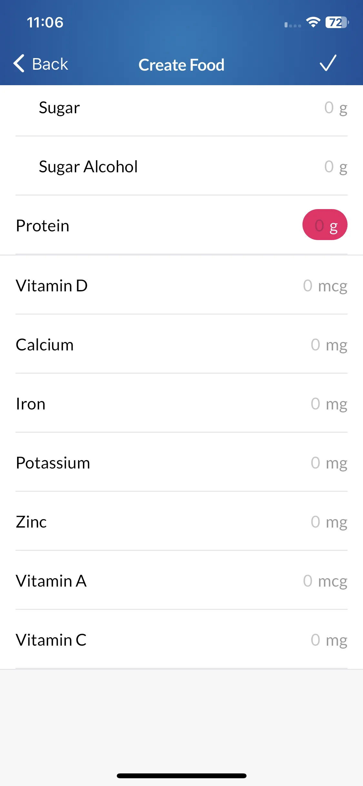Edit the Calcium mg value
Screen dimensions: 363x786
329,345
